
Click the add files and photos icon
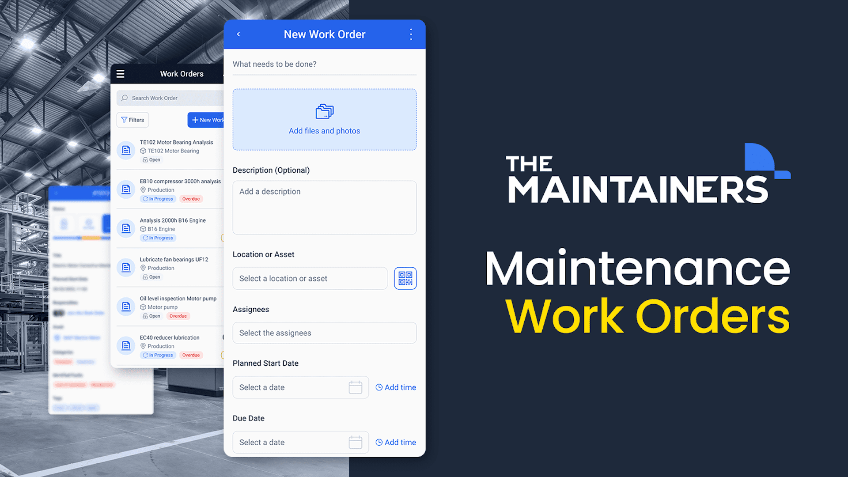point(324,111)
